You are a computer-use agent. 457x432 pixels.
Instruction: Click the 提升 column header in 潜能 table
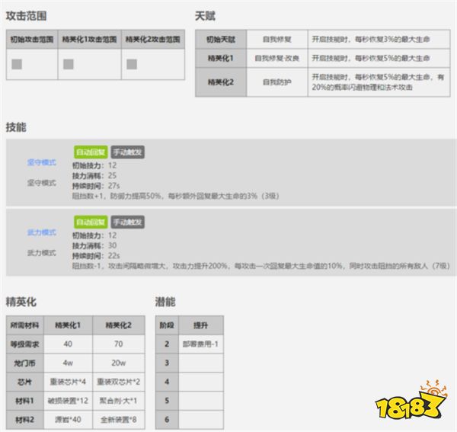coord(201,325)
